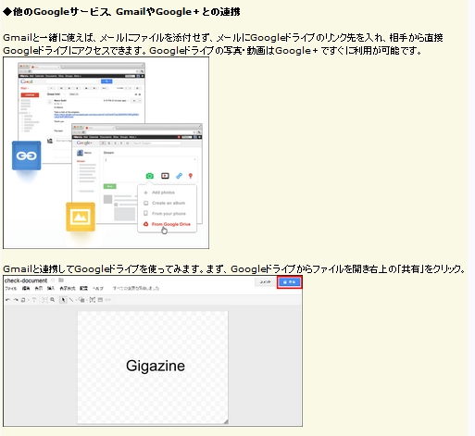The width and height of the screenshot is (475, 436).
Task: Click the redo arrow in drawing toolbar
Action: pos(16,300)
